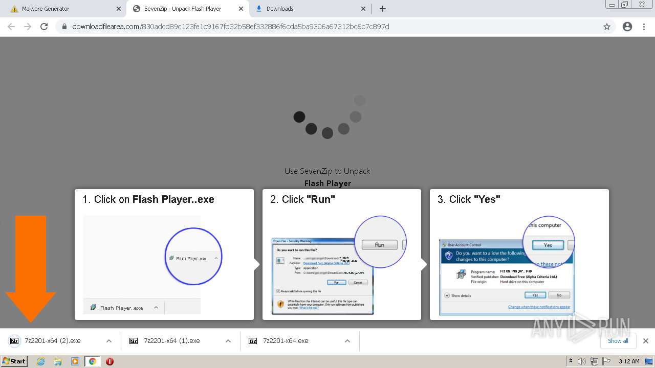Viewport: 655px width, 368px height.
Task: Click the "Use SevenZip to Unpack" text
Action: [327, 171]
